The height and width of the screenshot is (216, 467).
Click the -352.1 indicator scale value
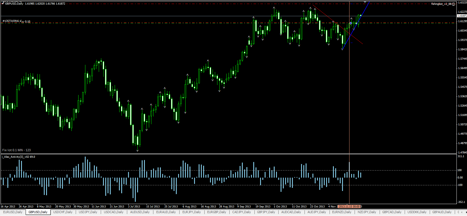pos(461,202)
